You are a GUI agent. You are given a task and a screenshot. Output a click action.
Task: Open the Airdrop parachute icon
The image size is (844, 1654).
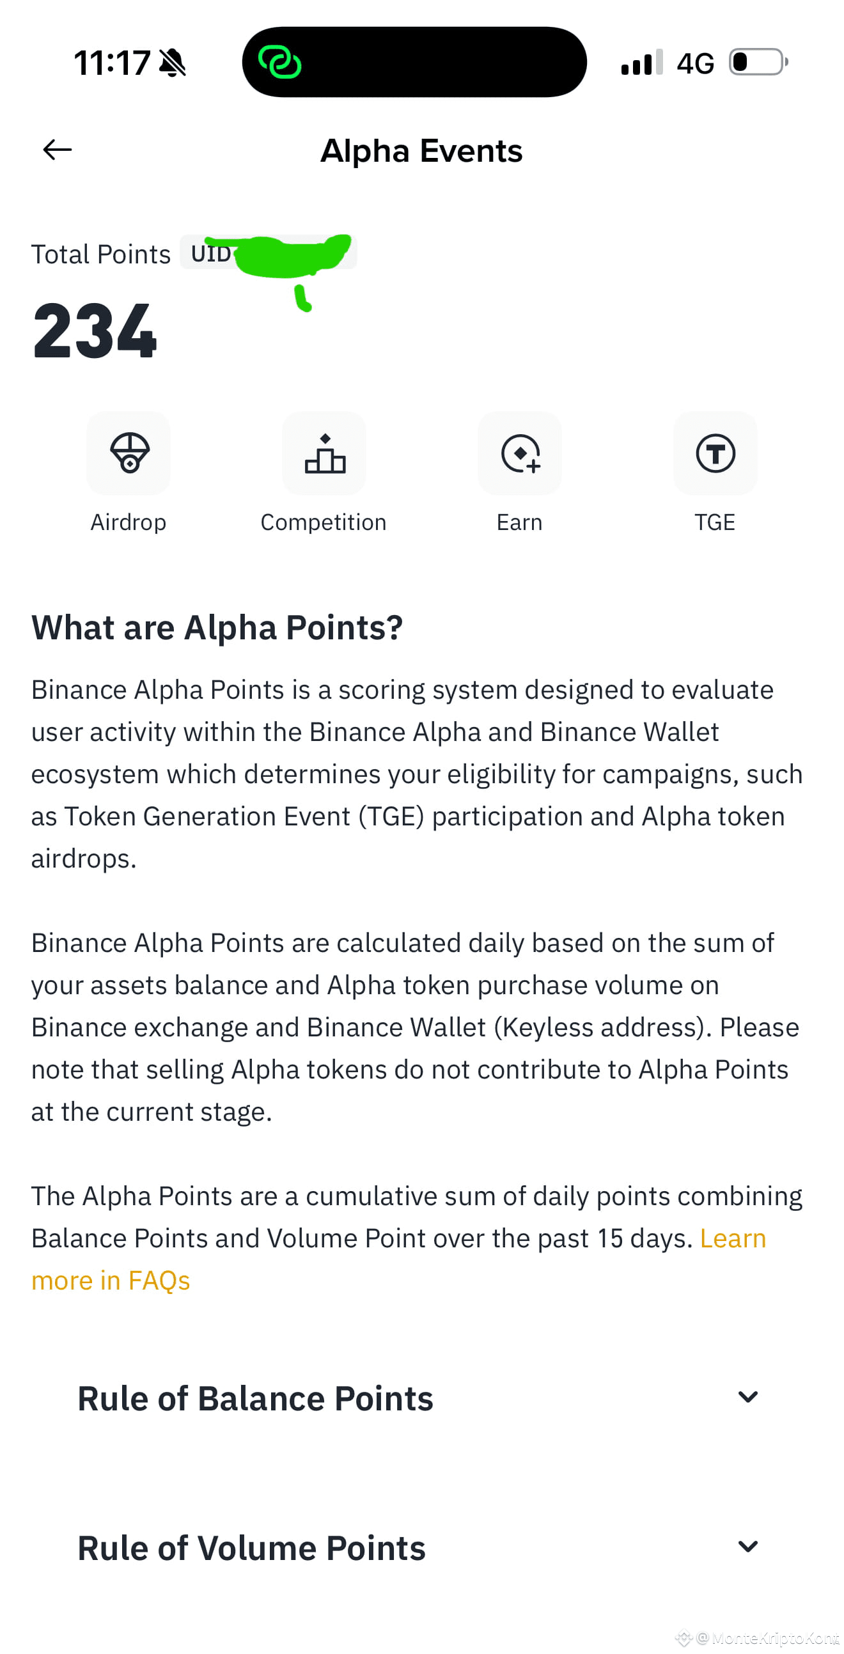(129, 453)
